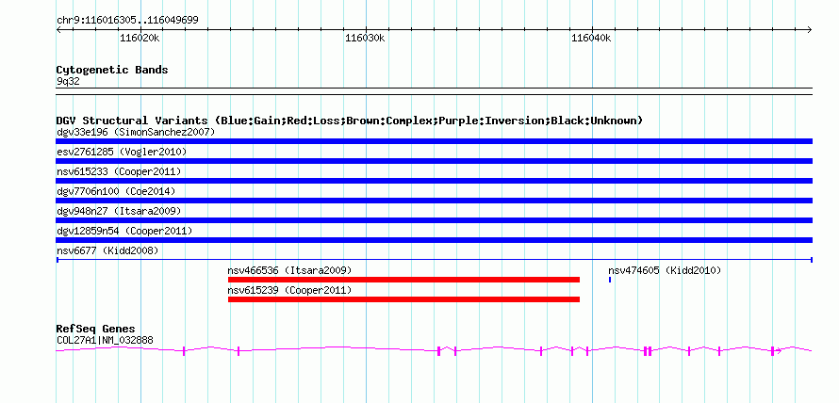Click the nsv6677 Kidd2008 thin blue line
Image resolution: width=839 pixels, height=403 pixels.
coord(434,260)
